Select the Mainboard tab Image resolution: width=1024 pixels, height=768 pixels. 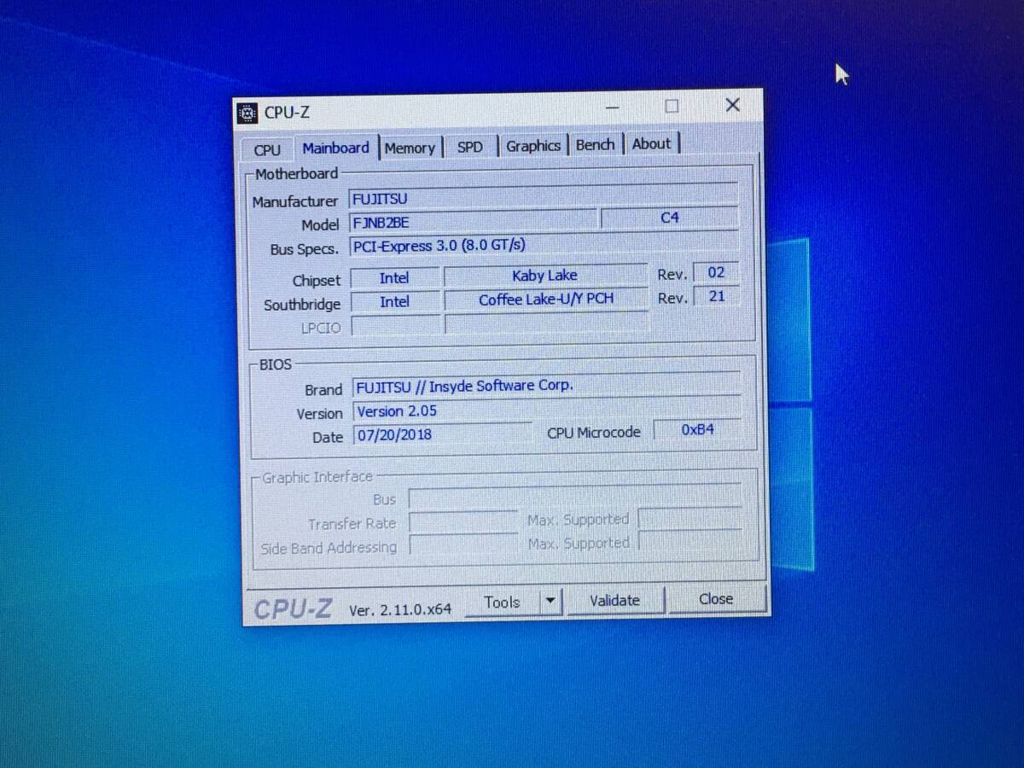[x=335, y=148]
